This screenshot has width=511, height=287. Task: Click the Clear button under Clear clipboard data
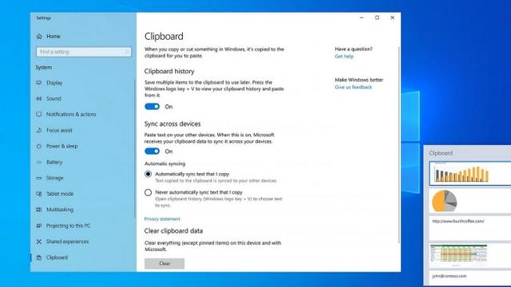[164, 264]
